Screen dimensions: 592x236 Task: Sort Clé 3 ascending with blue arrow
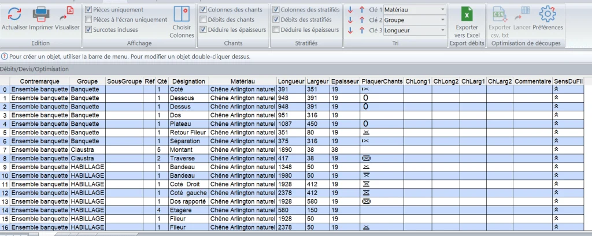click(x=362, y=31)
